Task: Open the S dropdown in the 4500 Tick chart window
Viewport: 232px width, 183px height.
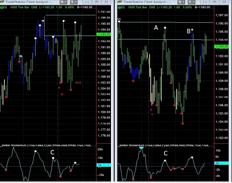Action: 63,2
